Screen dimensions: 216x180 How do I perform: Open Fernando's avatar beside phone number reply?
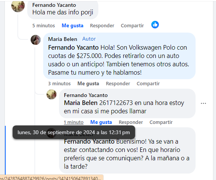(x=51, y=94)
